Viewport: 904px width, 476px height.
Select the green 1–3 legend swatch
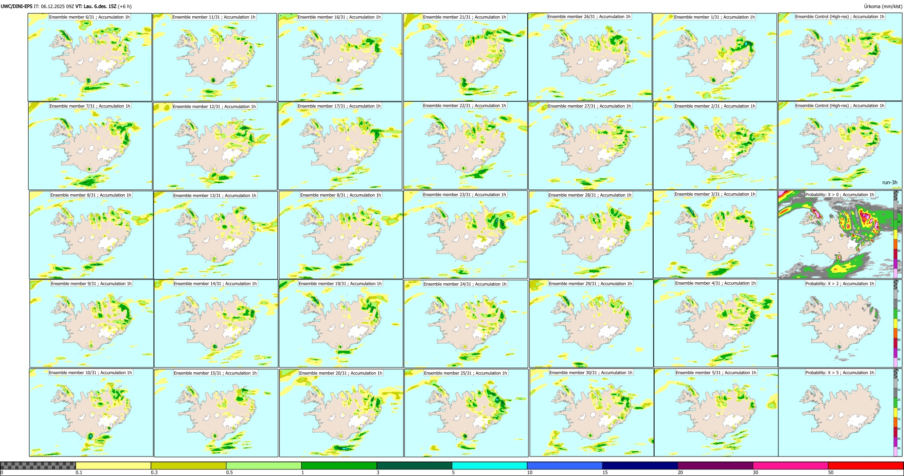point(339,466)
